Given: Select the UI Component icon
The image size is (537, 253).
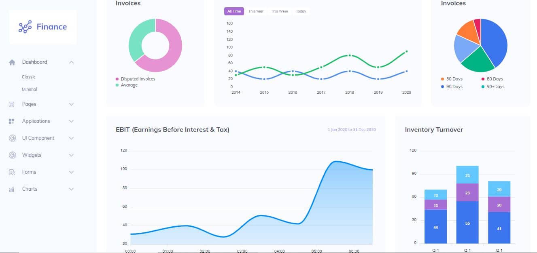Looking at the screenshot, I should 12,138.
